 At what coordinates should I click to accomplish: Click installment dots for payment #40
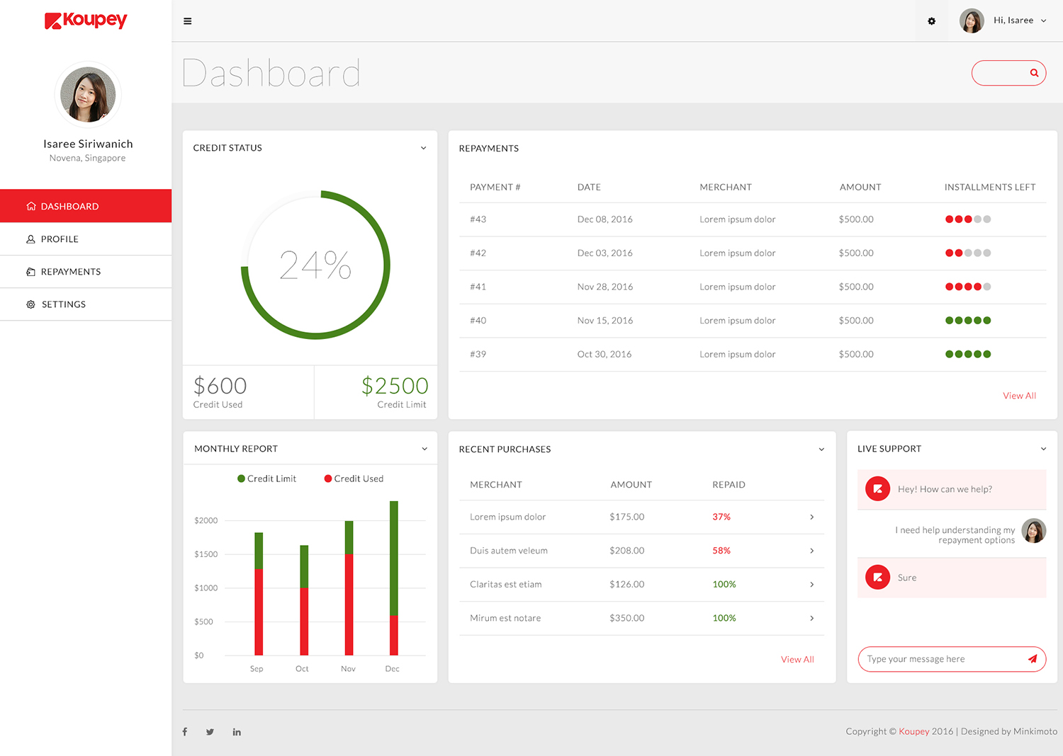[968, 321]
